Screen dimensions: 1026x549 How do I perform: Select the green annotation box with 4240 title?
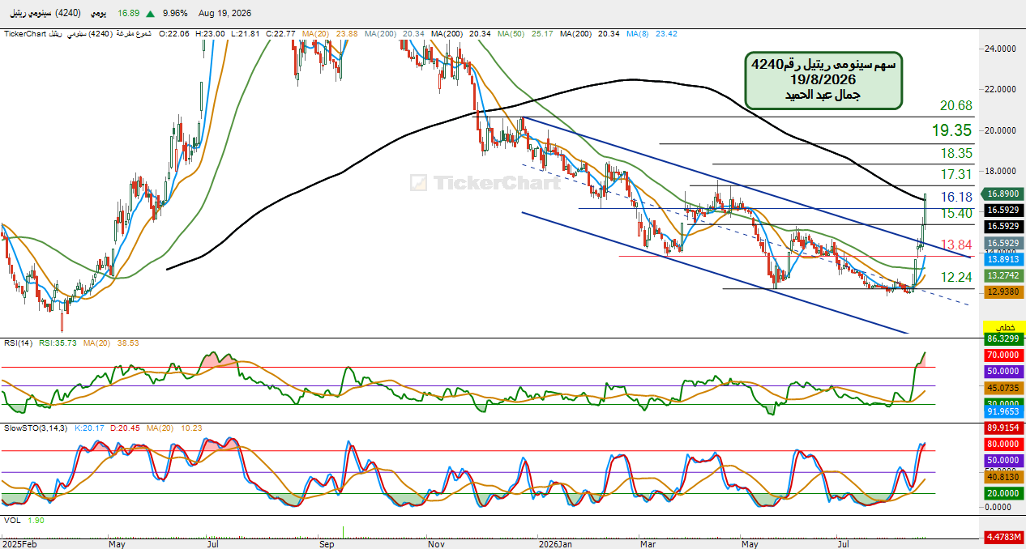pyautogui.click(x=823, y=79)
